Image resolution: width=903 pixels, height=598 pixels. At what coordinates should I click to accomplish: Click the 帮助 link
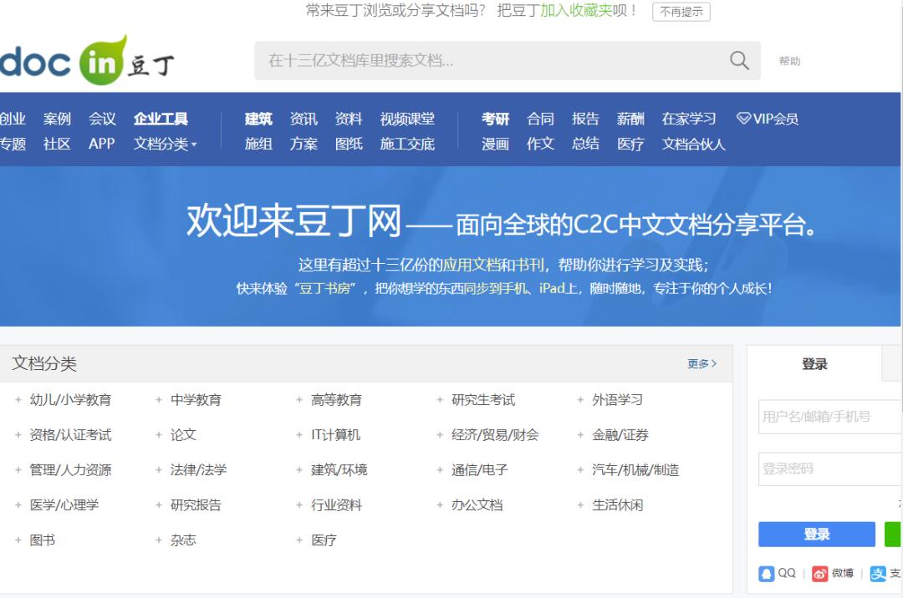pos(789,61)
